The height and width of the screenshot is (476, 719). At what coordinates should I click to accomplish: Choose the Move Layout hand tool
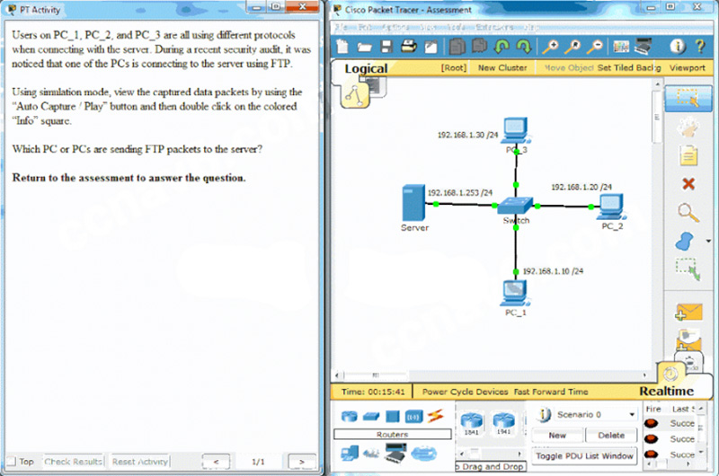click(688, 128)
